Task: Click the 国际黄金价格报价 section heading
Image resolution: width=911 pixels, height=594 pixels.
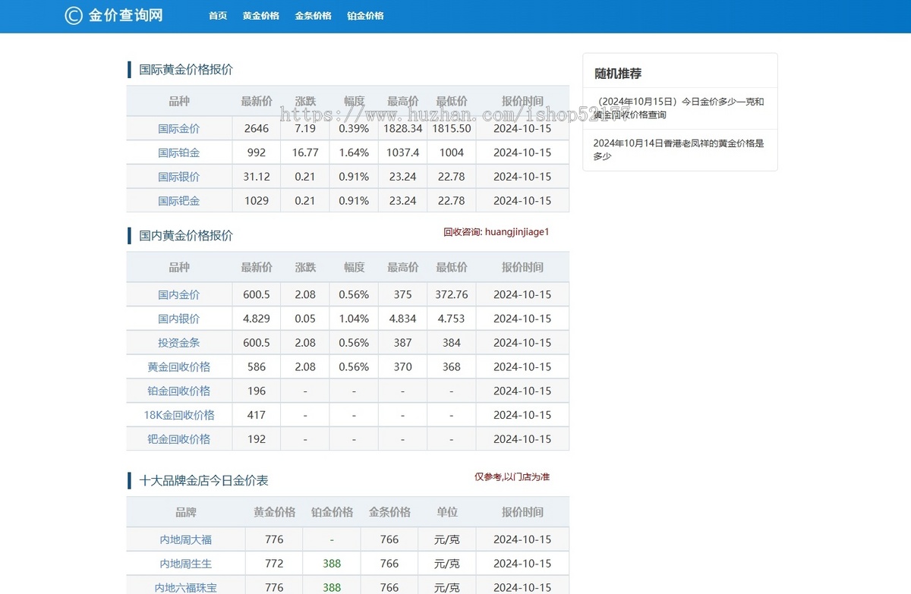Action: tap(186, 70)
